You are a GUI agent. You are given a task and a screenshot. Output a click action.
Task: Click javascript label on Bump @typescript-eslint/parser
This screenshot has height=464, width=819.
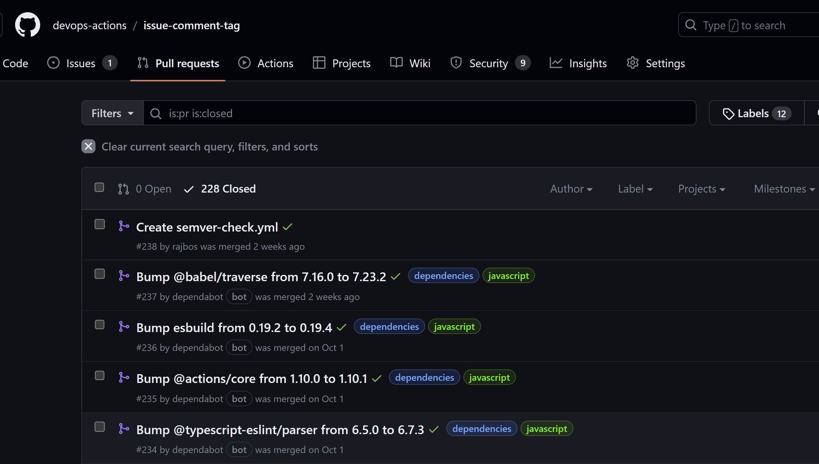(547, 429)
